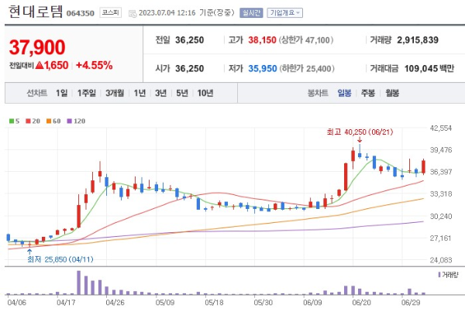Click the 최고 40,250 (06/21) annotation
The height and width of the screenshot is (315, 465).
click(360, 132)
